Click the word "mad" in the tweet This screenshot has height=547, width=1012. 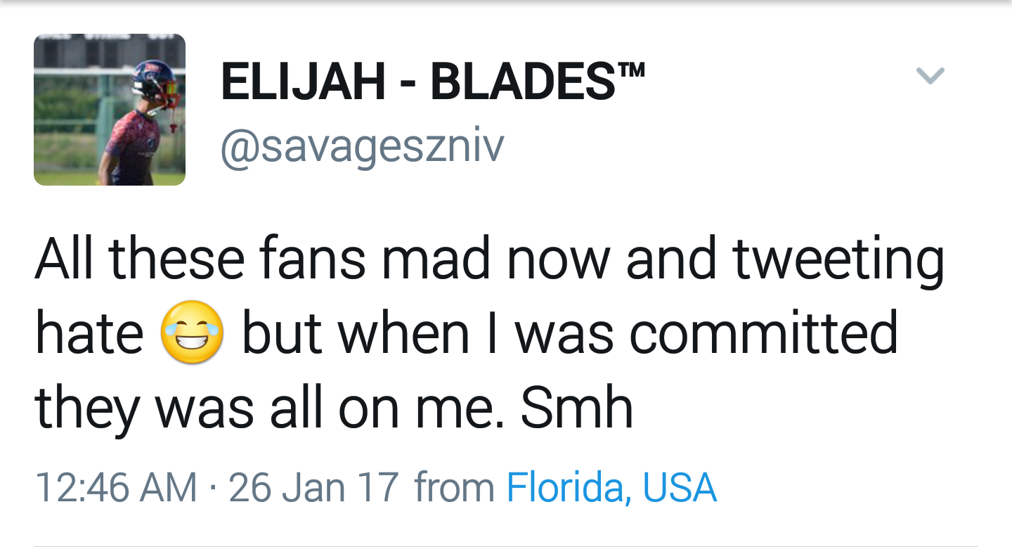click(438, 258)
